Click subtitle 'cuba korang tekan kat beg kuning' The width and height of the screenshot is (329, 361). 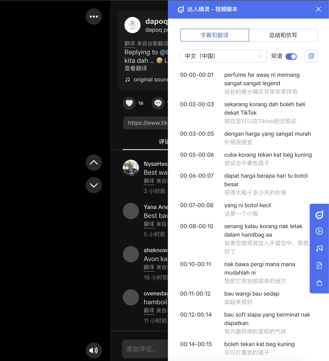click(268, 155)
